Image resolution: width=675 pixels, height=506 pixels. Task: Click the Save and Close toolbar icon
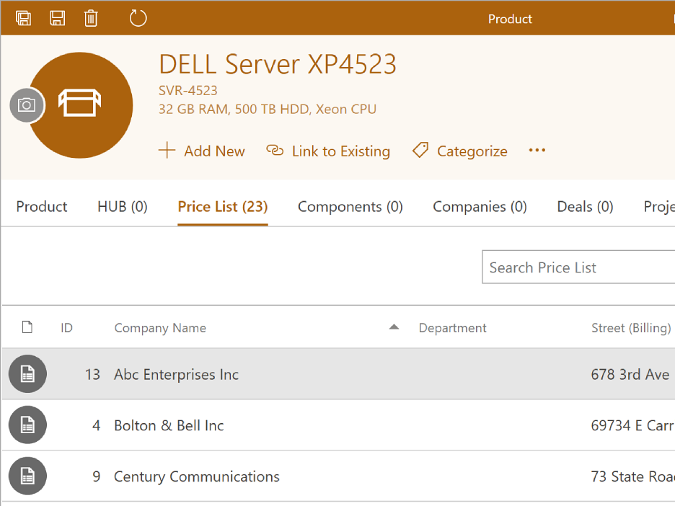coord(23,18)
